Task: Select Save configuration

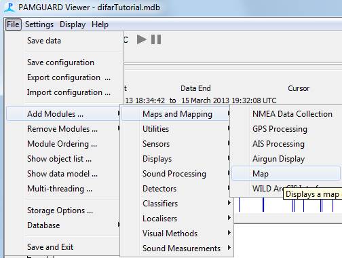Action: pos(64,62)
